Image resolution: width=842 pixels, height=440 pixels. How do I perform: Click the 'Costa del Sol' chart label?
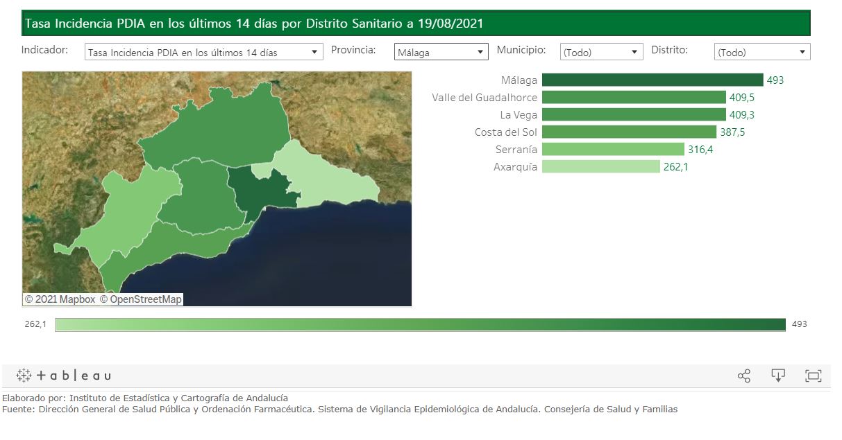tap(506, 132)
